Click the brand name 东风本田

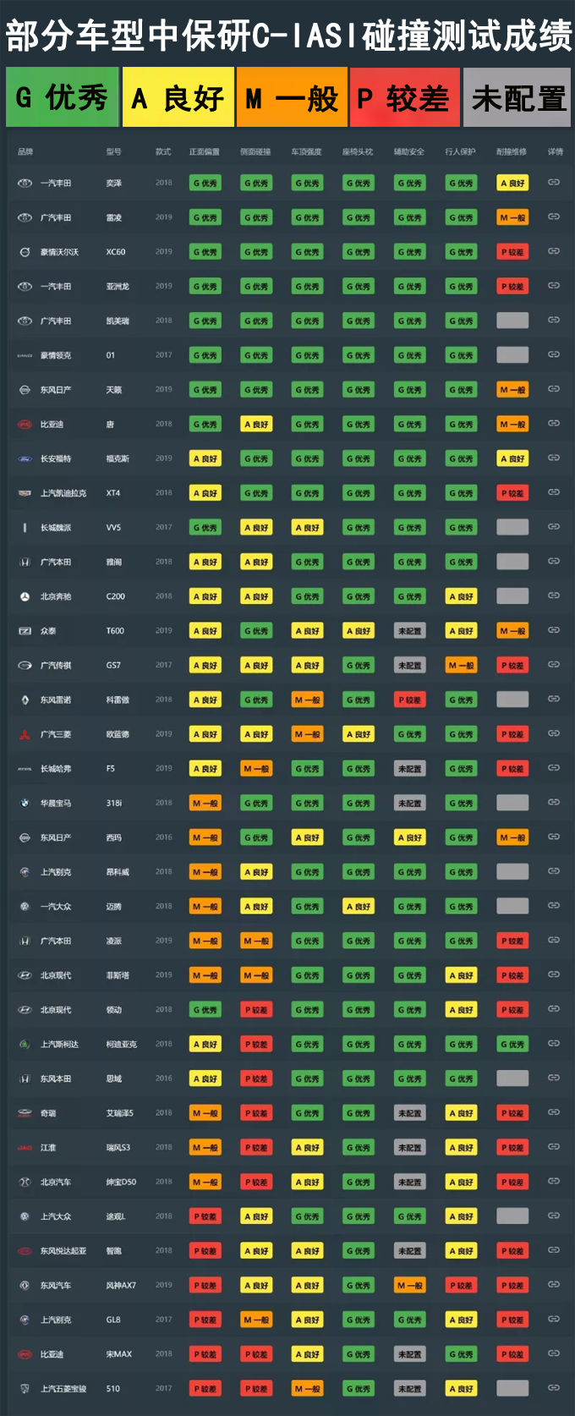pyautogui.click(x=56, y=1078)
